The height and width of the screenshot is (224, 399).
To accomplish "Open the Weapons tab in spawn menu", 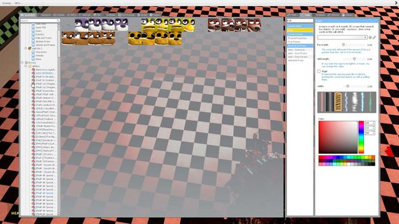I will tap(45, 15).
